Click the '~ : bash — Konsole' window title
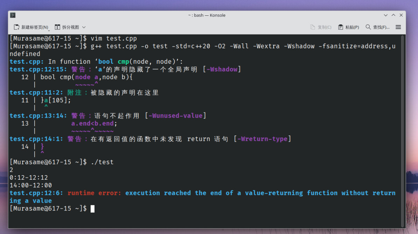The width and height of the screenshot is (418, 234). click(x=207, y=15)
